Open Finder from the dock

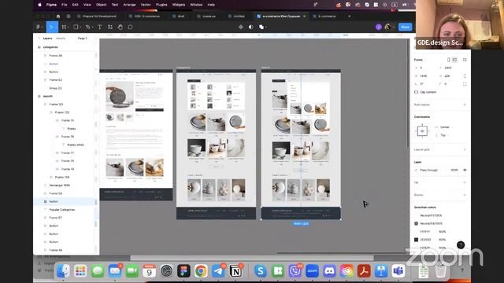pos(63,271)
